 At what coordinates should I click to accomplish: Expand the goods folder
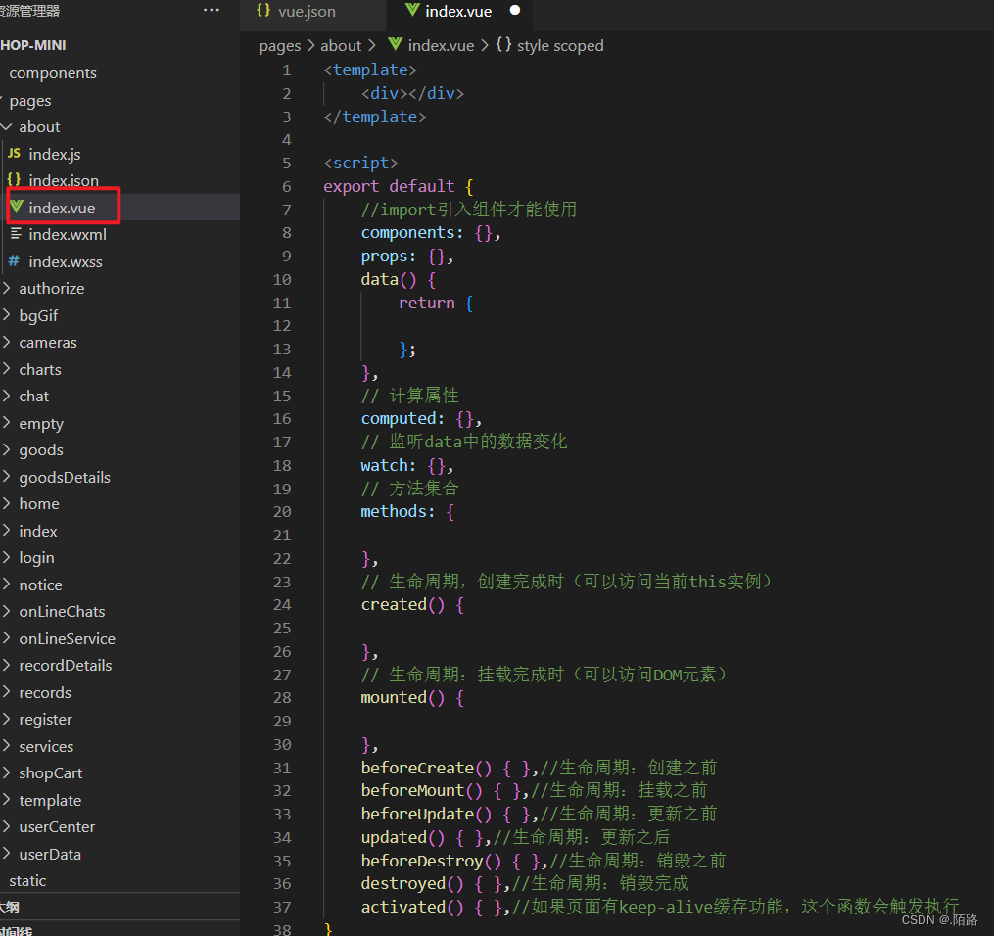(6, 450)
